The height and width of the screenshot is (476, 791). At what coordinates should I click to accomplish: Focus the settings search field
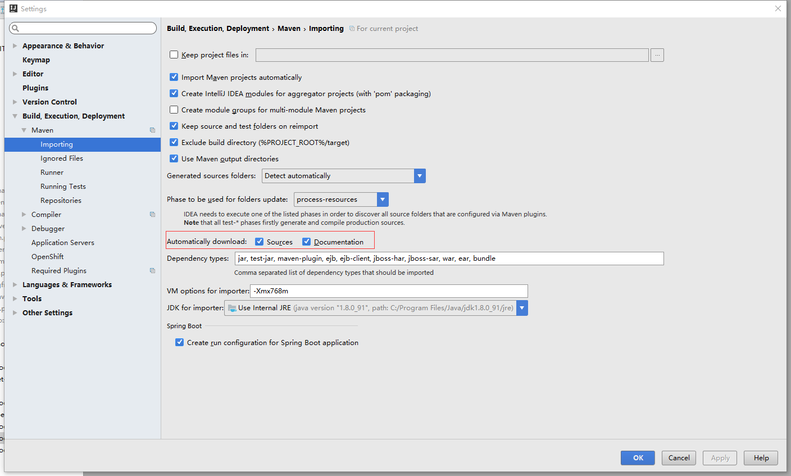tap(83, 28)
